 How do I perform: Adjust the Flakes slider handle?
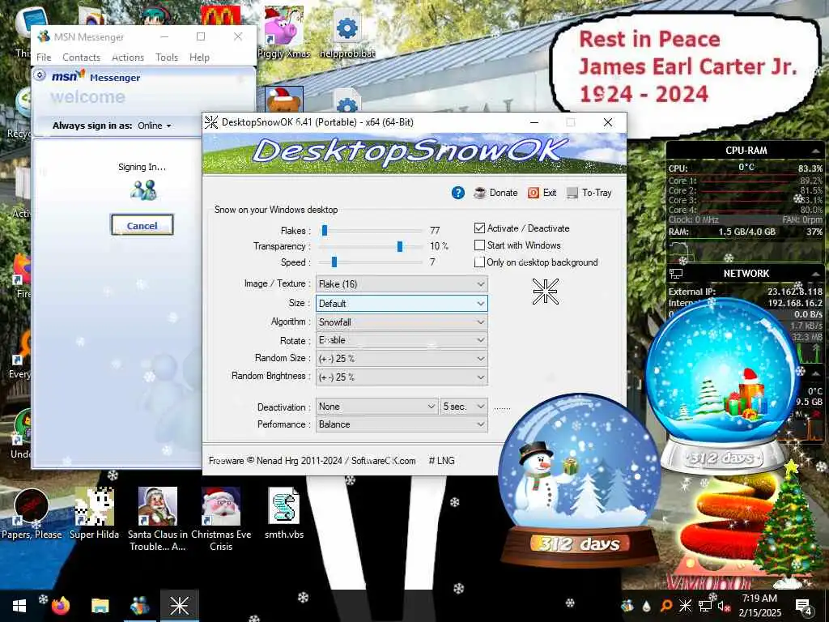(325, 231)
